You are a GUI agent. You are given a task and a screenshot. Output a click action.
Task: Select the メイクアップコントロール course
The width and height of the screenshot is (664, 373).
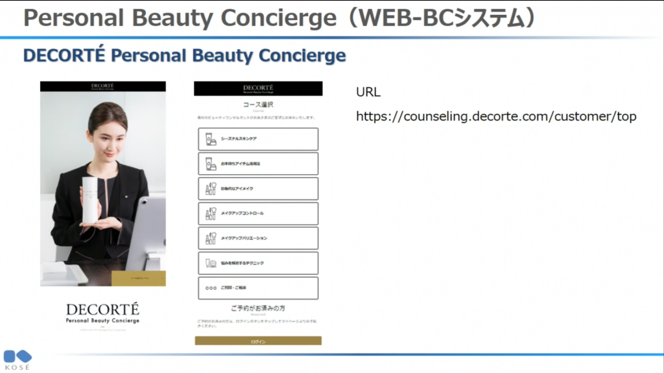(258, 213)
